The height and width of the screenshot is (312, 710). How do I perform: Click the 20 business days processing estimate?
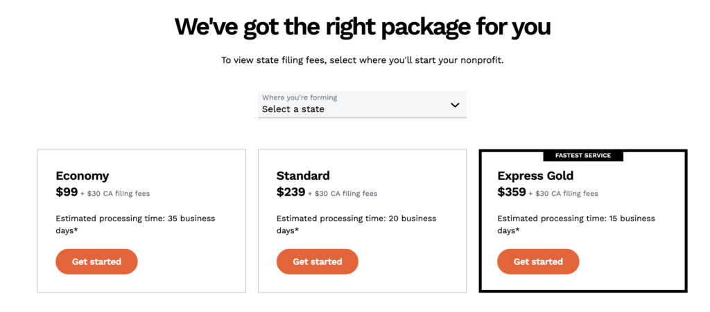tap(356, 223)
